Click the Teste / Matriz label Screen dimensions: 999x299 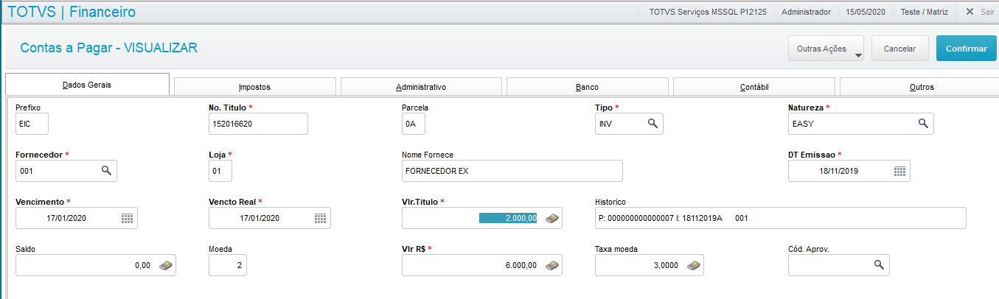[x=925, y=12]
